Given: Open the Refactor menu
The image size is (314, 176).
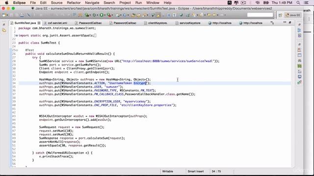Looking at the screenshot, I should point(74,3).
